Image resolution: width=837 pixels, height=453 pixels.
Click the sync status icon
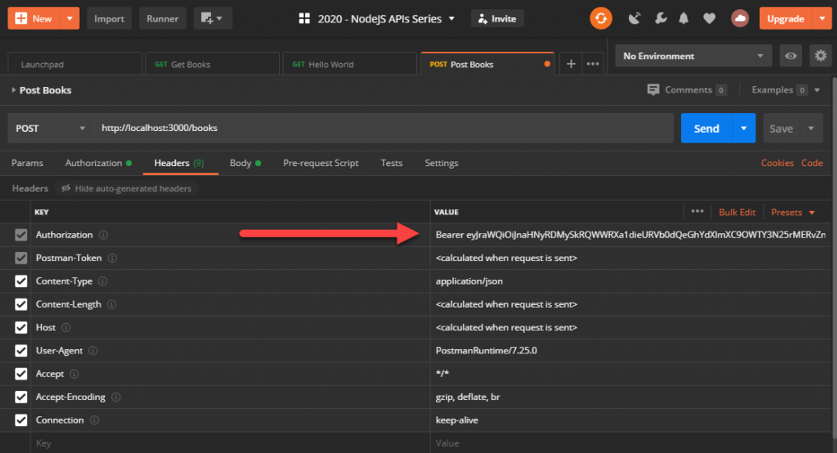pos(601,19)
